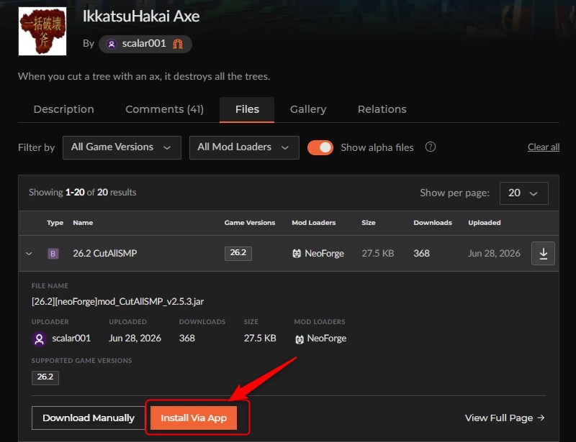
Task: Click the purple avatar icon in the author chip
Action: click(112, 44)
